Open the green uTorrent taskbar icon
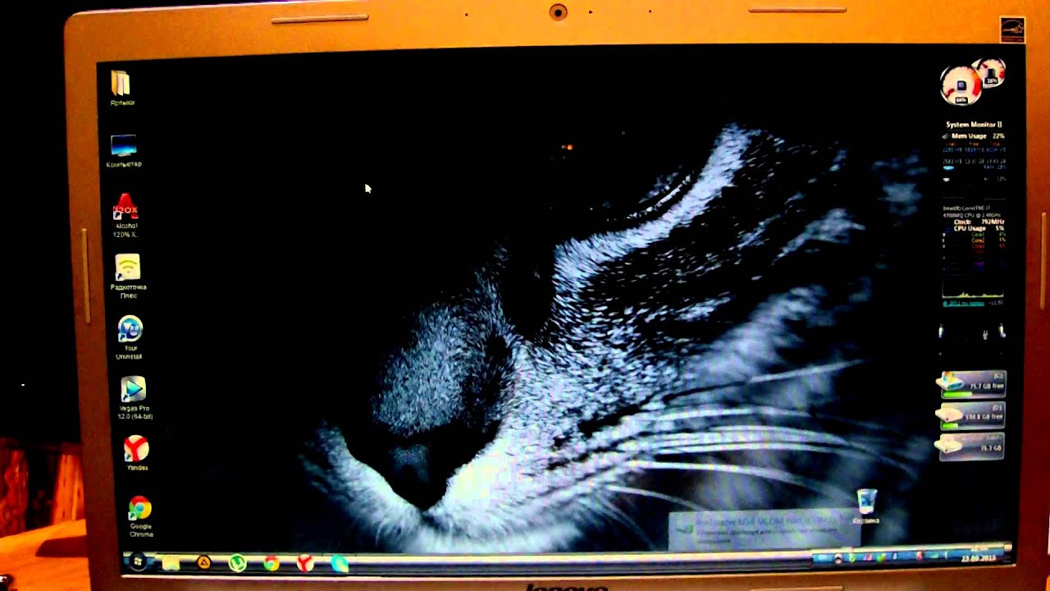 point(237,563)
